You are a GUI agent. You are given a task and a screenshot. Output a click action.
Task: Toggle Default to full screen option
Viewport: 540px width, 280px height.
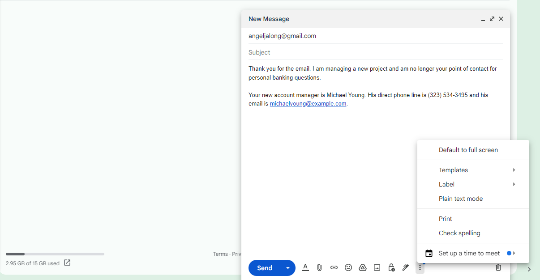468,150
